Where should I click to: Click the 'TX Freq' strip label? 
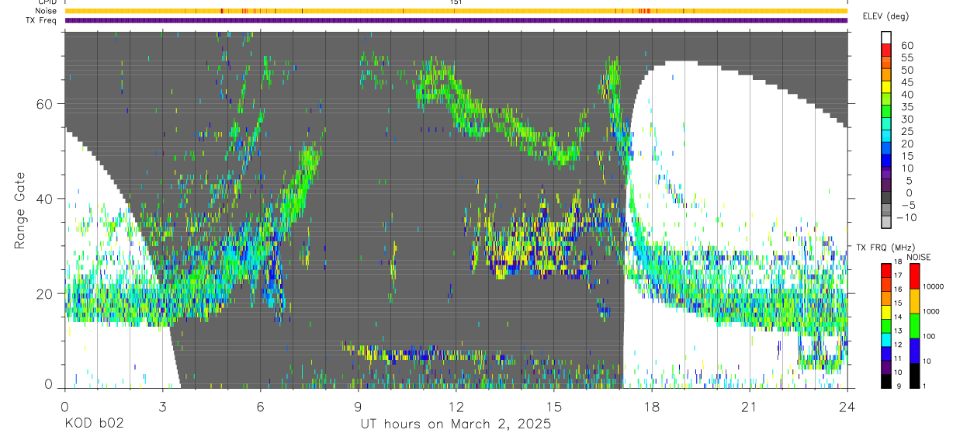(42, 20)
